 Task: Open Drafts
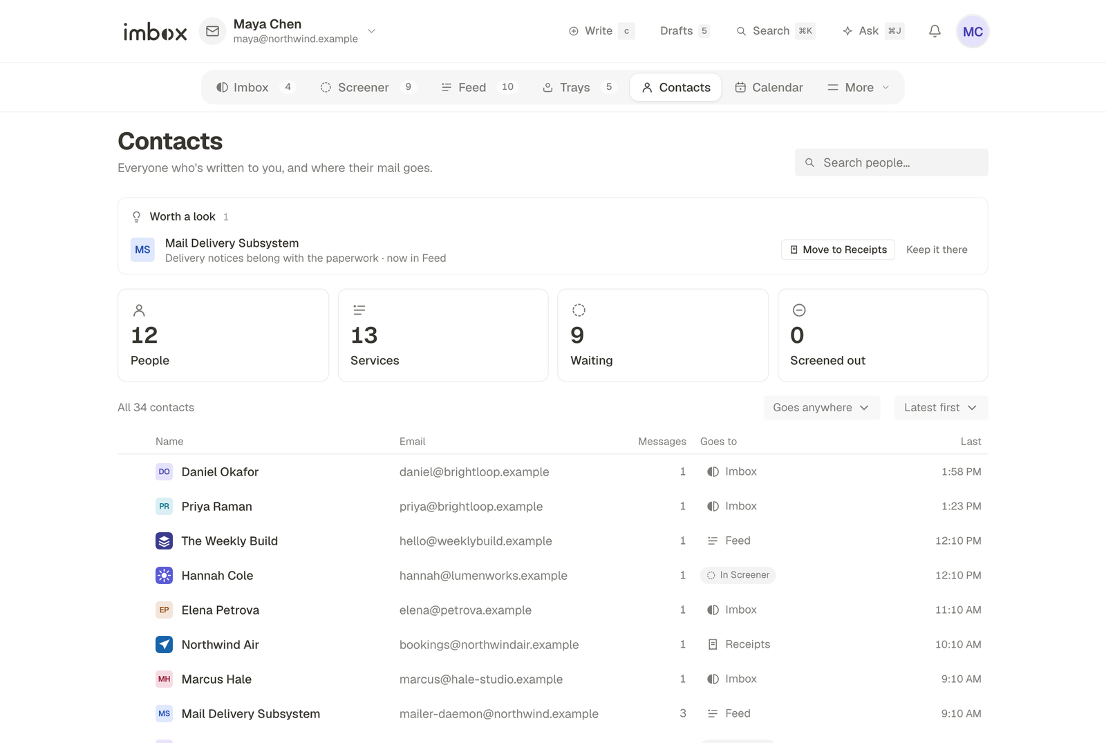[684, 31]
